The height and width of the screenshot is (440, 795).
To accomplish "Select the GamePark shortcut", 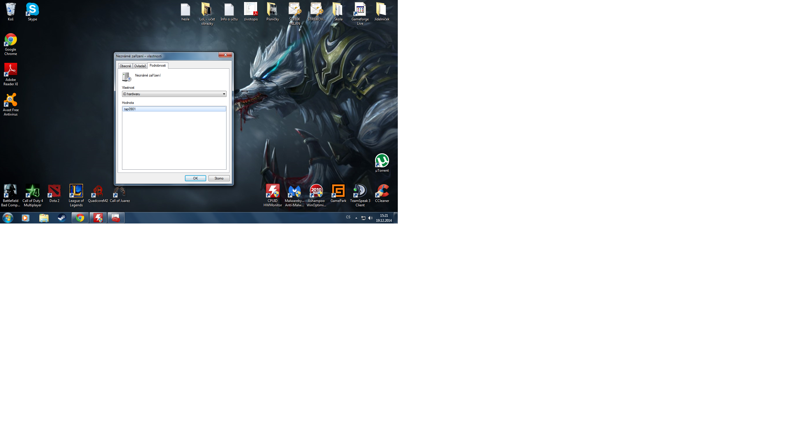I will [x=338, y=194].
